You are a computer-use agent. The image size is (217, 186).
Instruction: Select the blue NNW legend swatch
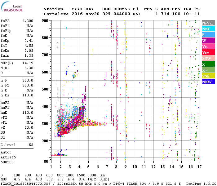pos(208,82)
